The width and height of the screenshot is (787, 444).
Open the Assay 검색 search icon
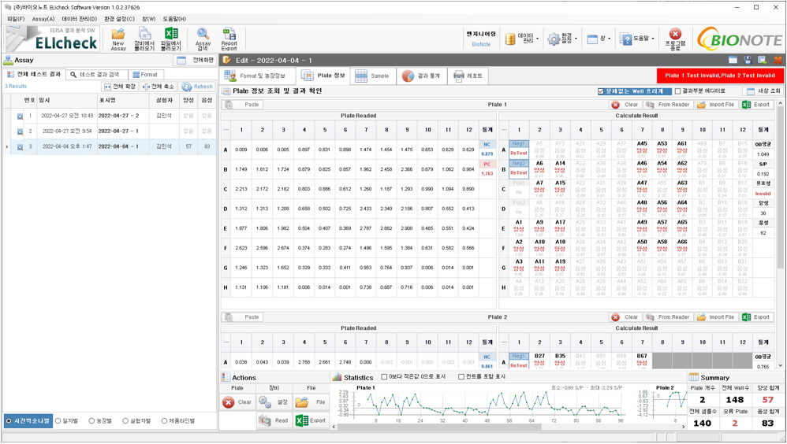click(203, 39)
